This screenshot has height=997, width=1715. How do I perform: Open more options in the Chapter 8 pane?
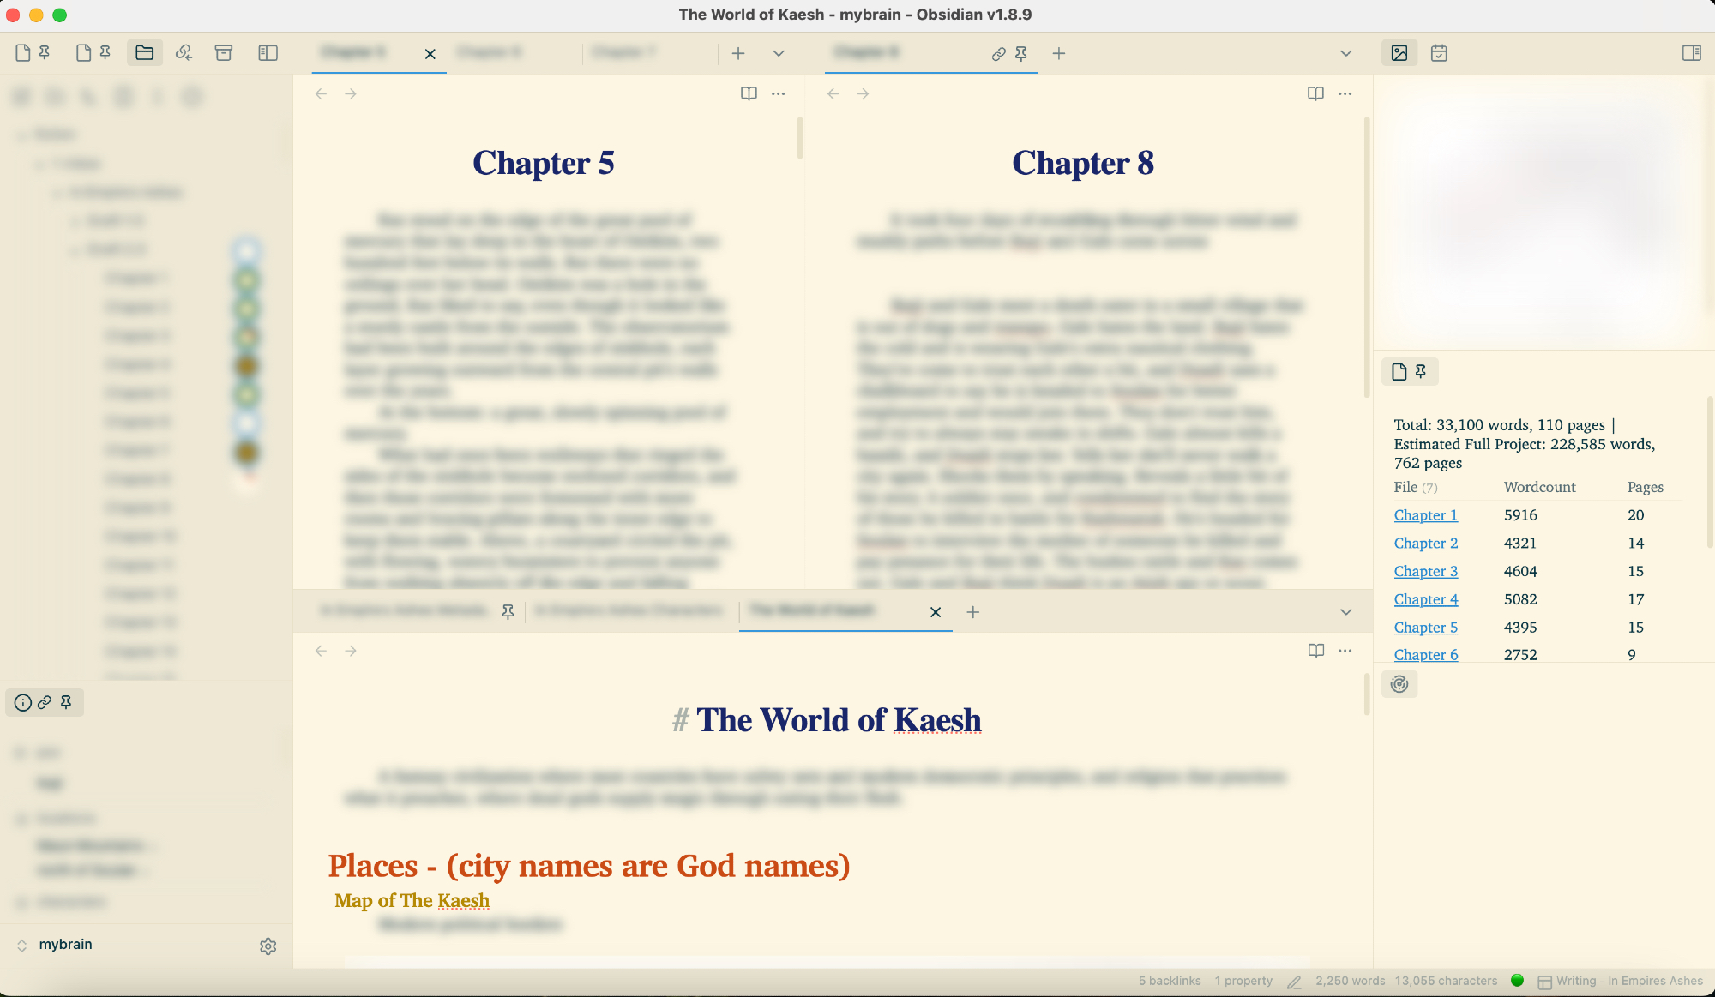[1345, 93]
